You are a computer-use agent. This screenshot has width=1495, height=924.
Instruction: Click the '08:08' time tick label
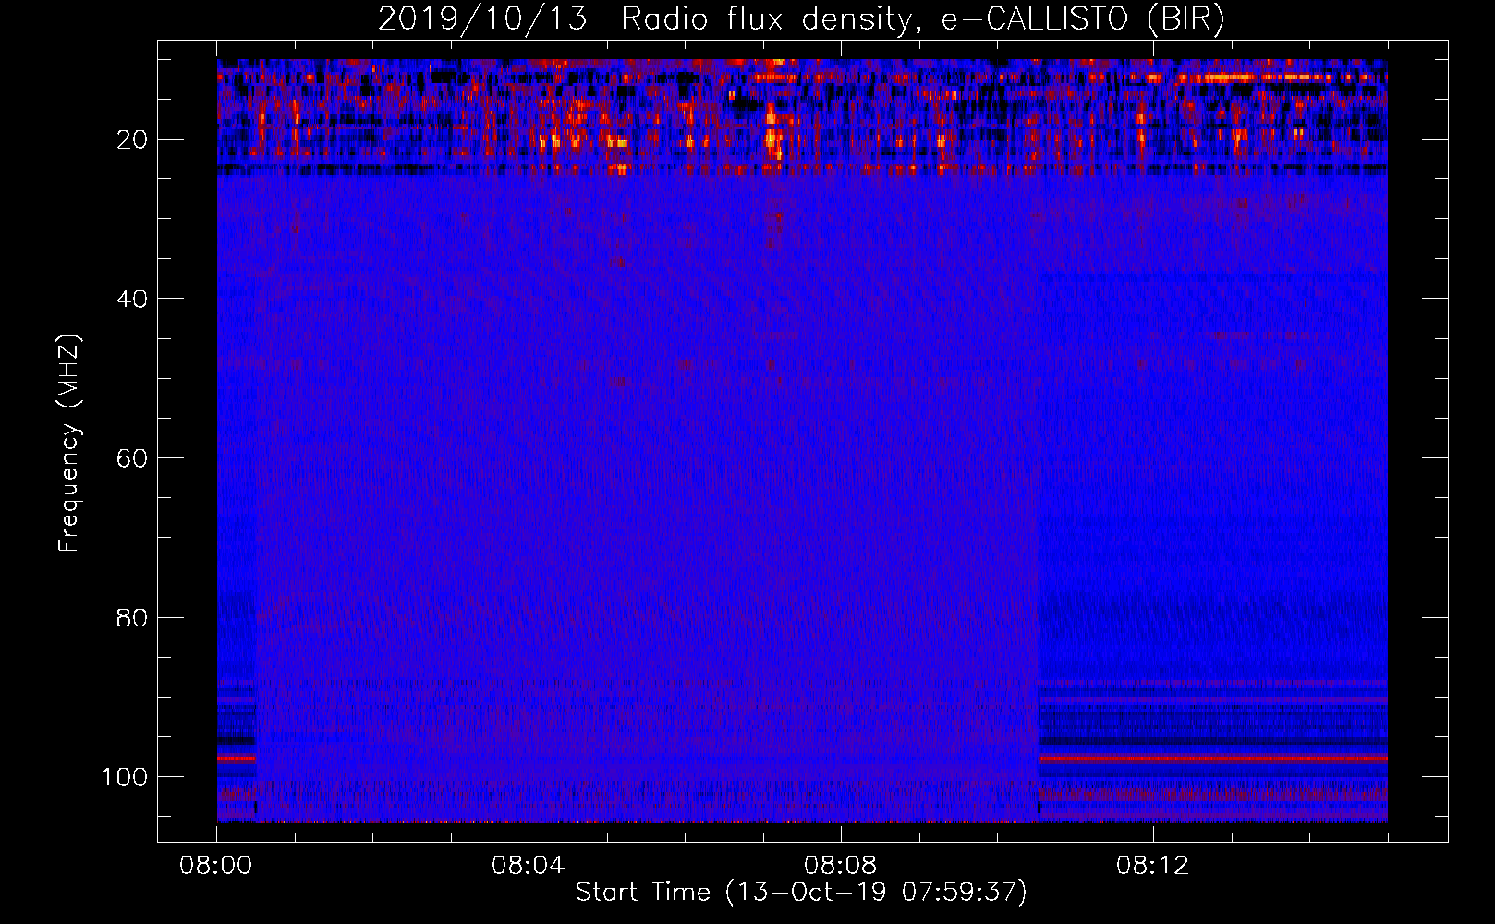[840, 866]
